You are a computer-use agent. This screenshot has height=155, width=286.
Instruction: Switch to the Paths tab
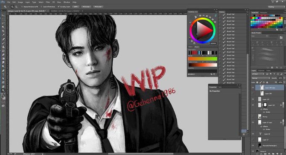click(x=268, y=71)
